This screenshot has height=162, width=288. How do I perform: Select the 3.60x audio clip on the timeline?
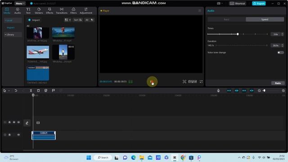point(44,135)
